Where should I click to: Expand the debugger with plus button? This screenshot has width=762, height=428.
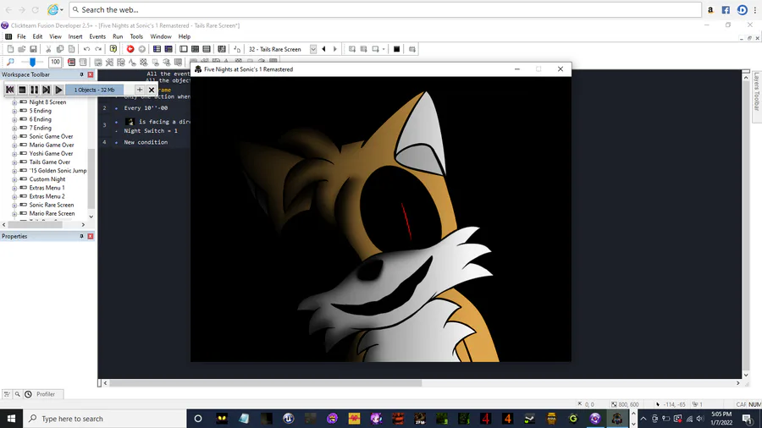tap(140, 90)
